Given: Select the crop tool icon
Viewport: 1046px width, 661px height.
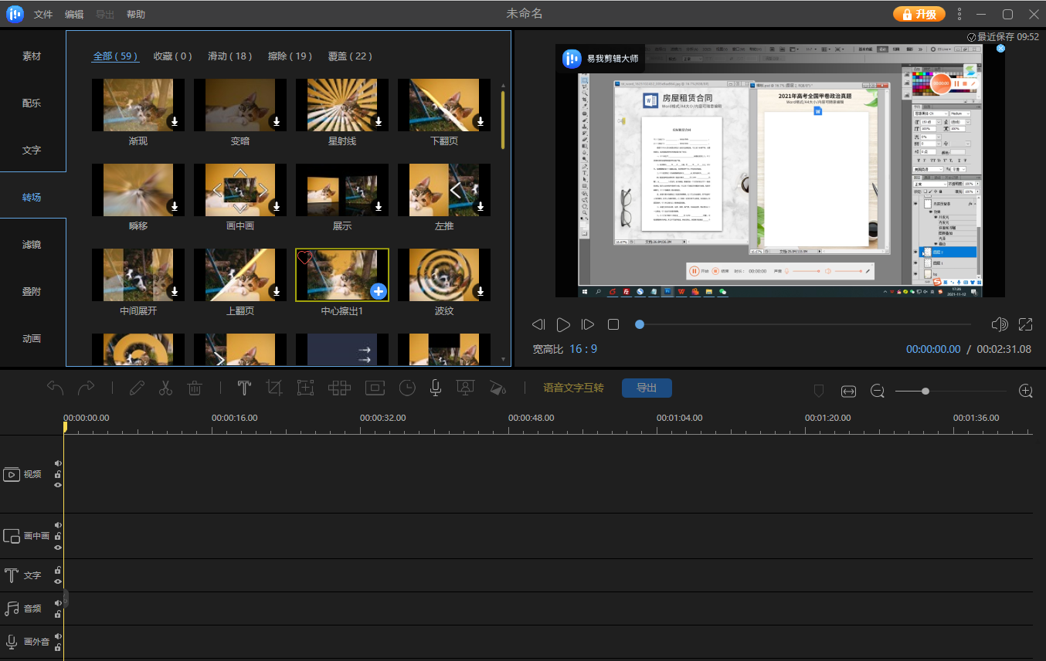Looking at the screenshot, I should pos(273,388).
